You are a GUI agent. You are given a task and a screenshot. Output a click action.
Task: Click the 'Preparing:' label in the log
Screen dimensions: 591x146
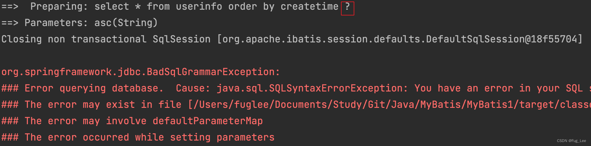tap(59, 7)
